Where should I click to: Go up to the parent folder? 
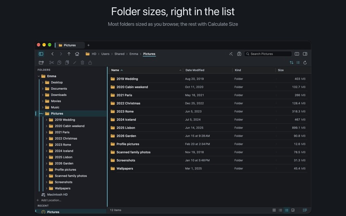(69, 54)
